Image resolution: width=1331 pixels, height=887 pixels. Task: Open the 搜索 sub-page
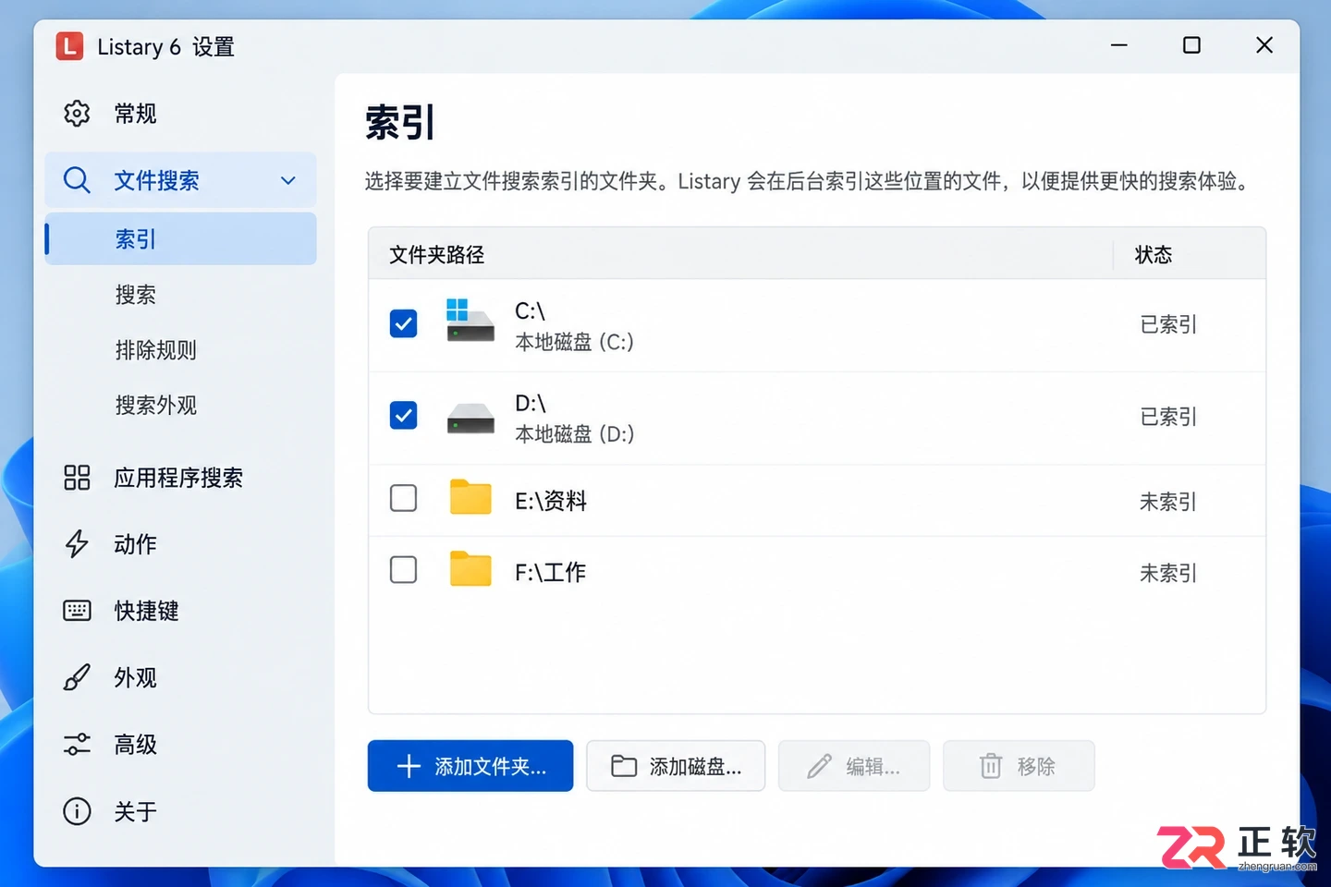[x=136, y=295]
